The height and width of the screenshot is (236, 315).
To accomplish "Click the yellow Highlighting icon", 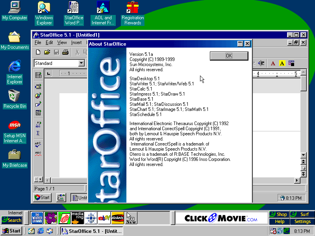I will (282, 63).
